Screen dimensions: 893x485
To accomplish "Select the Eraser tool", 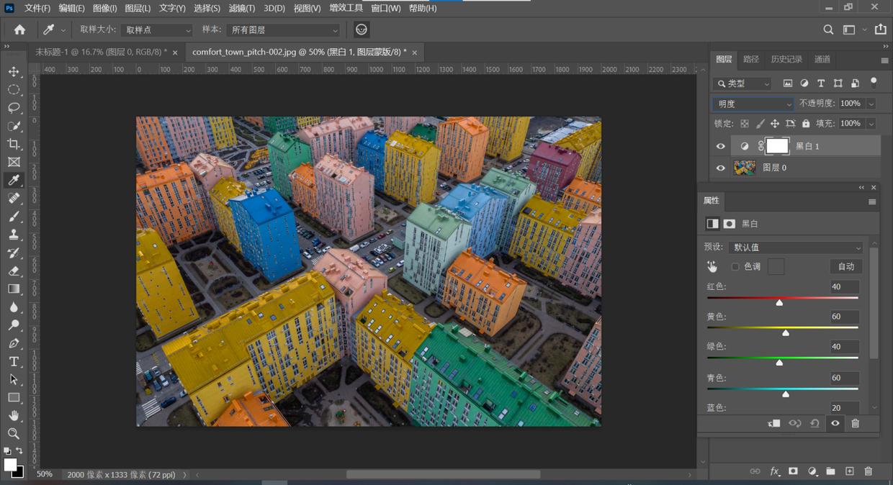I will click(14, 271).
